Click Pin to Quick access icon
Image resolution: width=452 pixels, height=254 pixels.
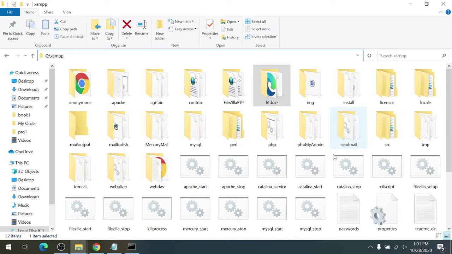pyautogui.click(x=12, y=30)
